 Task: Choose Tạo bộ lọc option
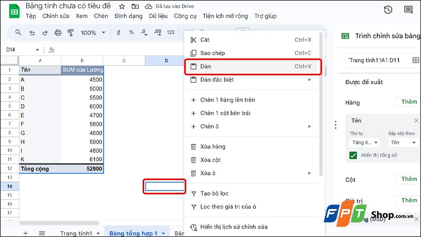252,193
